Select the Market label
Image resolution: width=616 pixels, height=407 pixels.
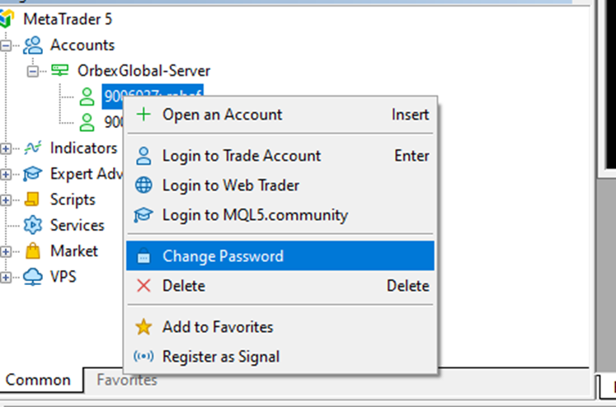(74, 251)
